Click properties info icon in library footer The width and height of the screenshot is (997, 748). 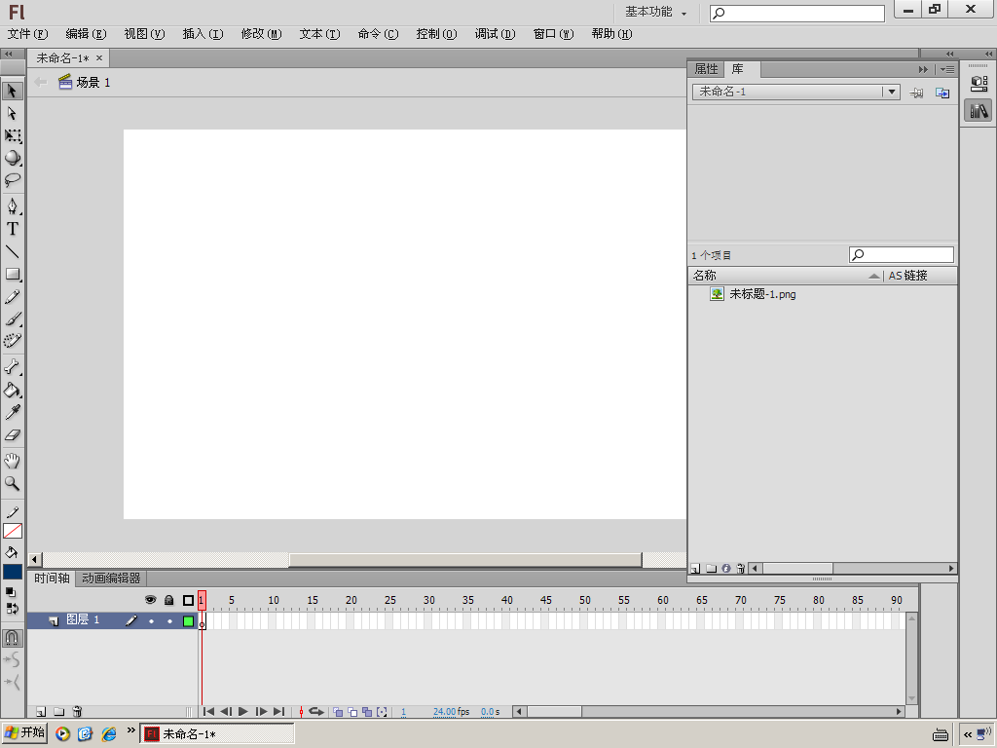[726, 569]
